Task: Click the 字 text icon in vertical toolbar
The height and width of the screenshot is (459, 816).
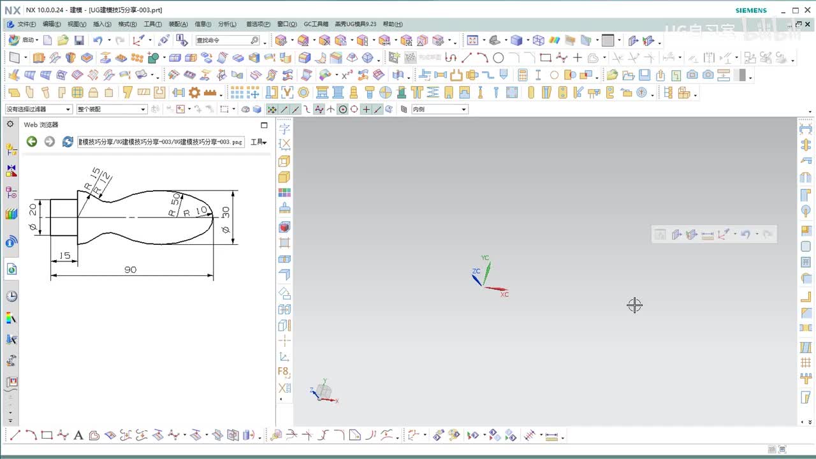Action: coord(284,129)
